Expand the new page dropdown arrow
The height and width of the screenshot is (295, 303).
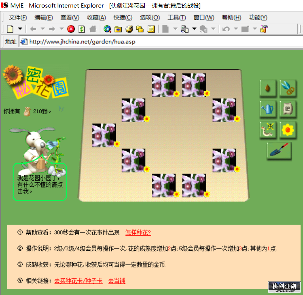click(x=20, y=29)
